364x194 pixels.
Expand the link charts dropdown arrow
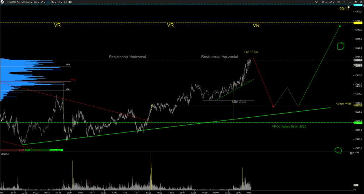point(334,2)
